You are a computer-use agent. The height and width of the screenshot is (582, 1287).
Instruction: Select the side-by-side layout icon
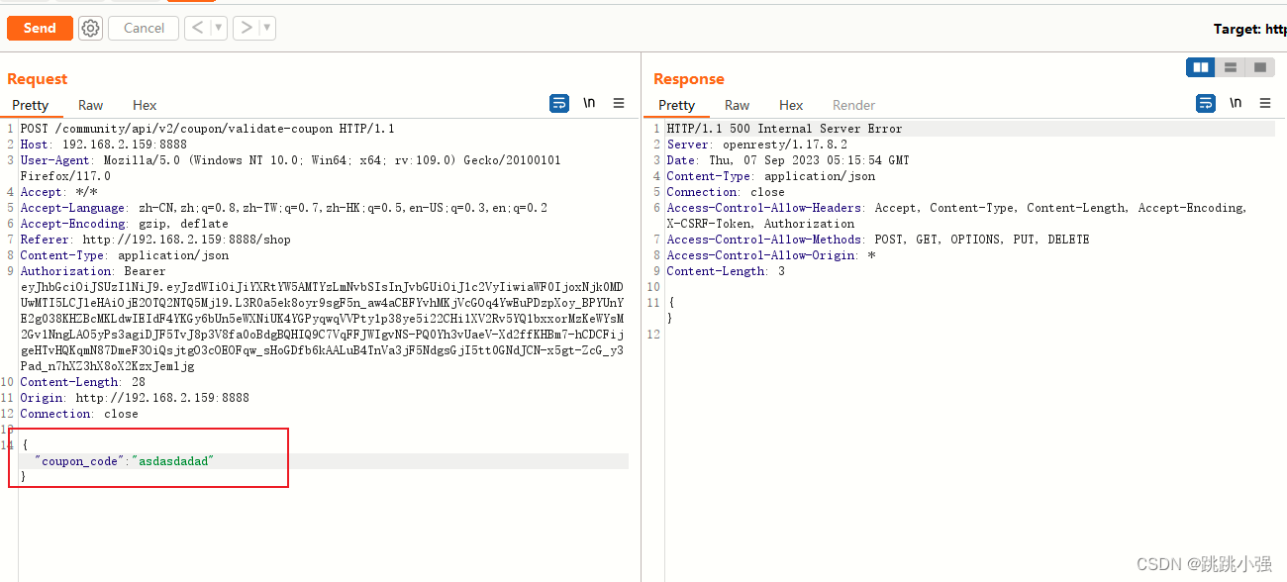pyautogui.click(x=1201, y=67)
